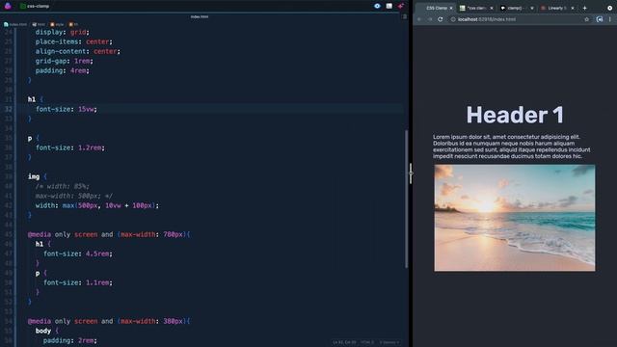Bookmark the page with star icon
This screenshot has width=617, height=347.
click(587, 19)
